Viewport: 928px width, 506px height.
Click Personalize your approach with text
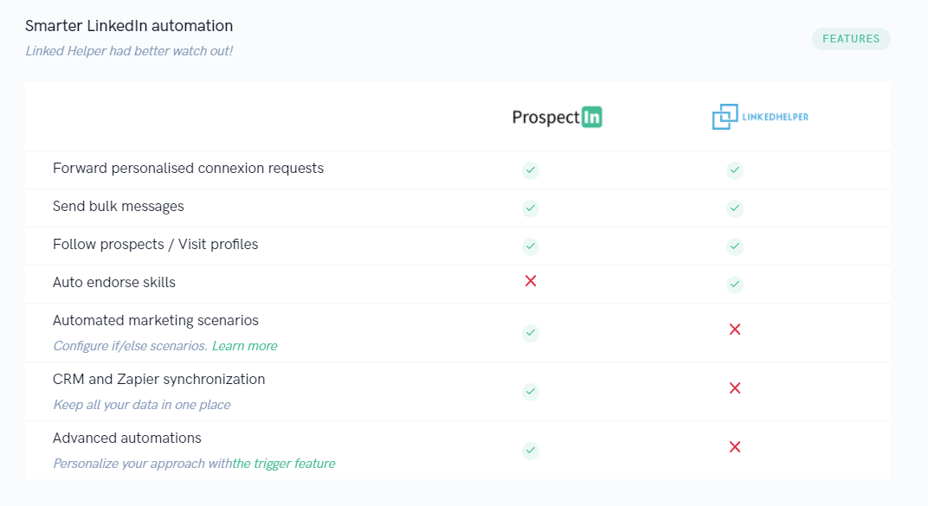click(x=142, y=464)
